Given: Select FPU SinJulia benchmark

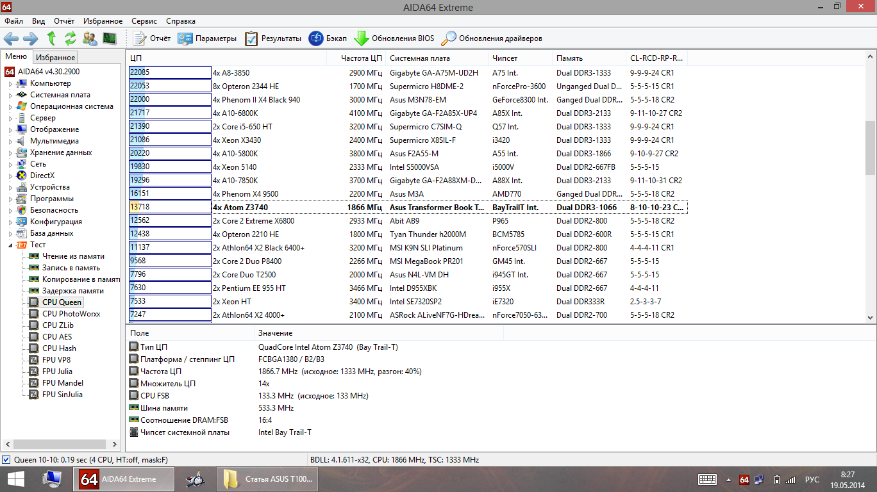Looking at the screenshot, I should pyautogui.click(x=62, y=395).
